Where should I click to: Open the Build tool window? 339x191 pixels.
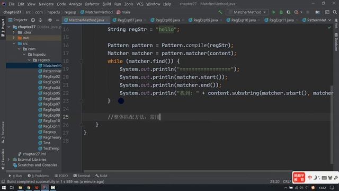tap(101, 176)
